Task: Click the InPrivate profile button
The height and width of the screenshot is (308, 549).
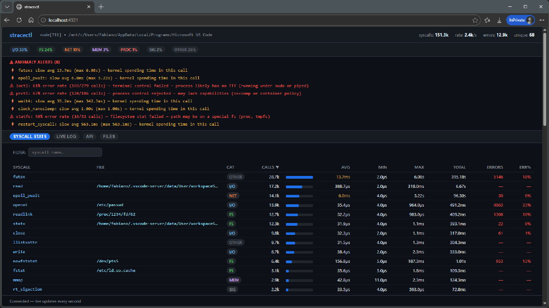Action: (521, 20)
